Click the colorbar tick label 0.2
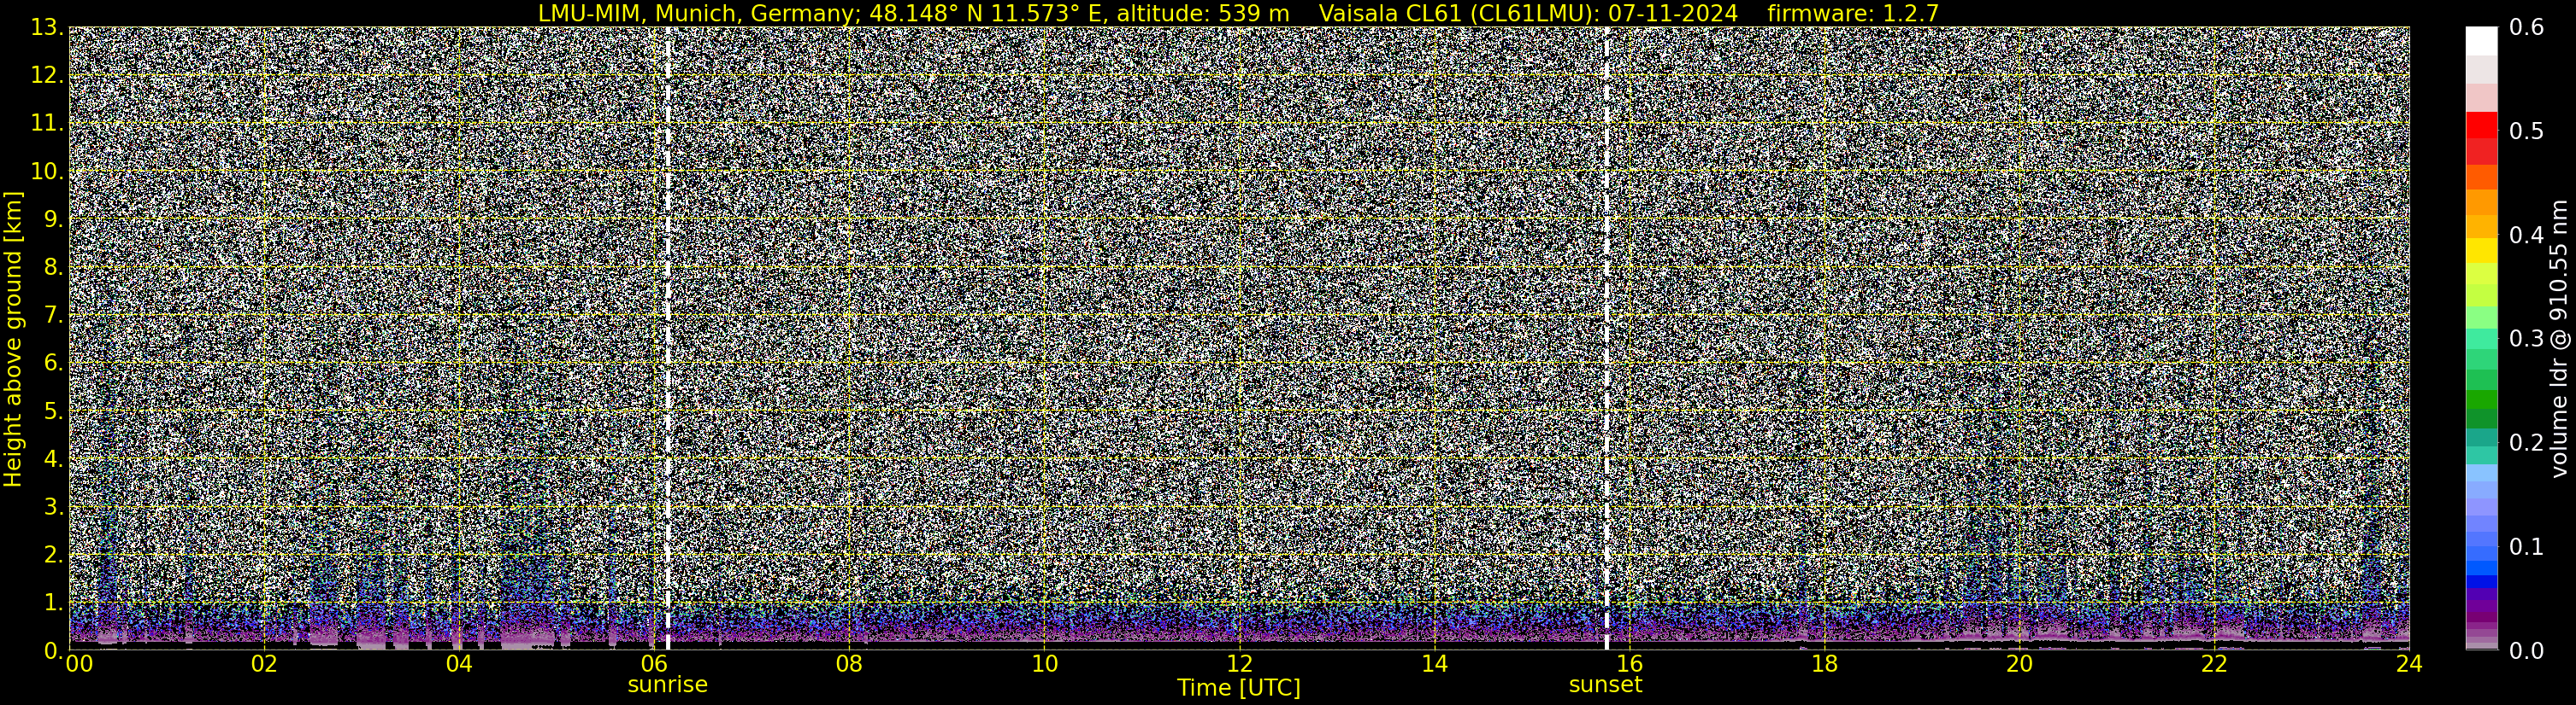 click(x=2526, y=442)
